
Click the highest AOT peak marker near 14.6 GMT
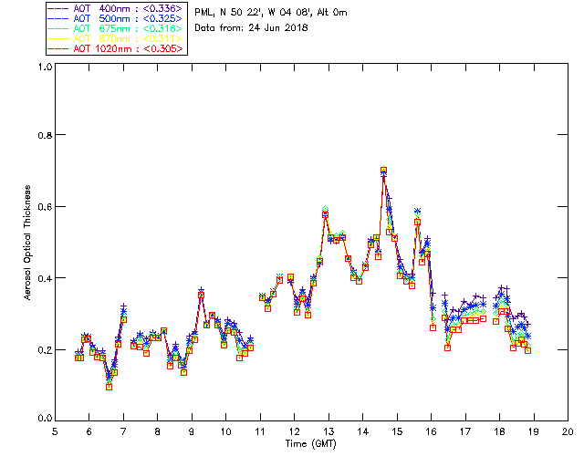[383, 171]
